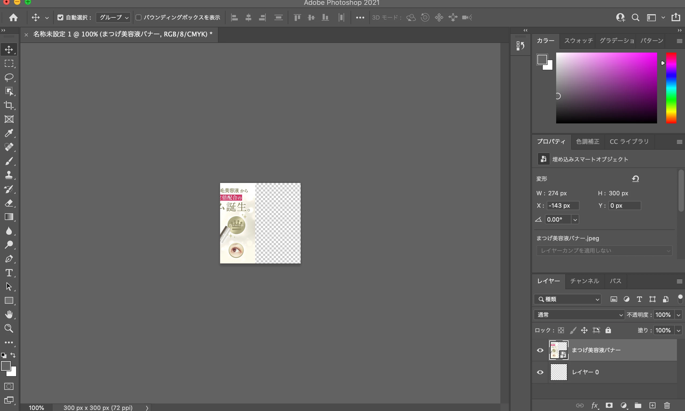Select the Crop tool
Image resolution: width=685 pixels, height=411 pixels.
9,105
